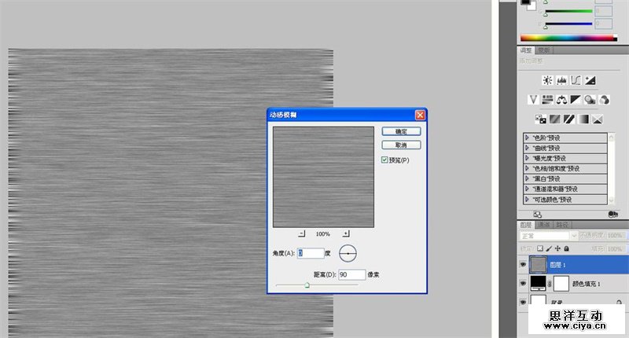This screenshot has width=629, height=338.
Task: Click the 距离(D) distance input field
Action: 351,274
